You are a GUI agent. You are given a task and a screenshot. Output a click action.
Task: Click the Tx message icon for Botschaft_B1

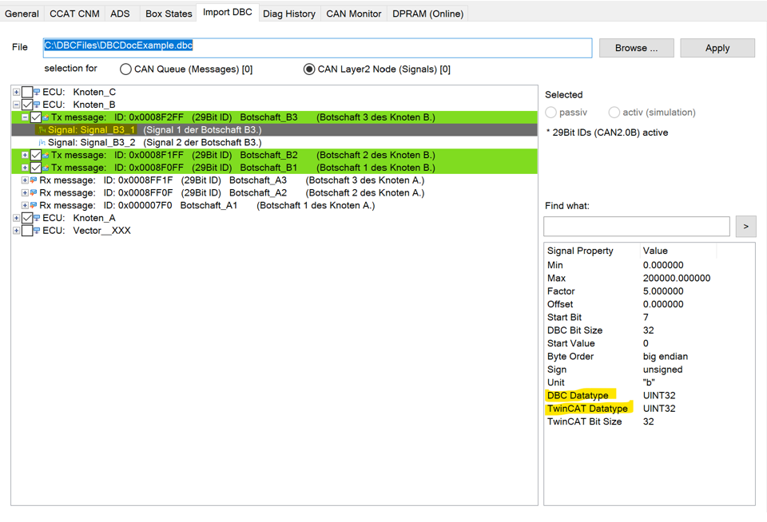point(46,168)
